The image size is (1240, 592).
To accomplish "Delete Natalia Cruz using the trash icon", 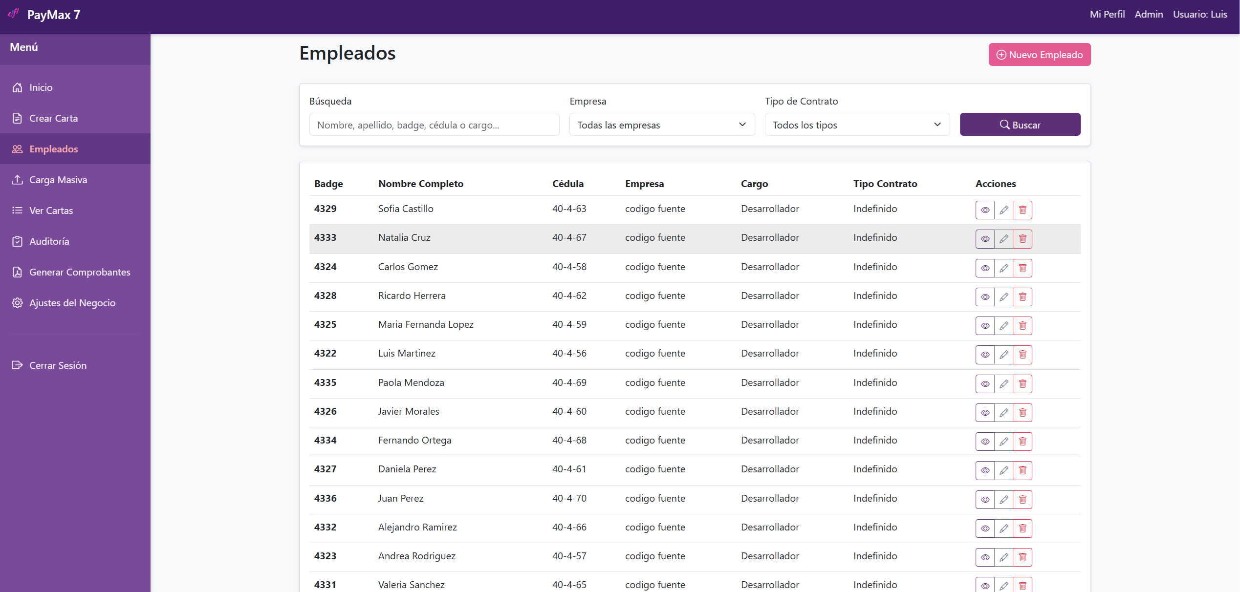I will pyautogui.click(x=1022, y=239).
